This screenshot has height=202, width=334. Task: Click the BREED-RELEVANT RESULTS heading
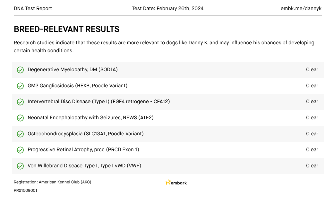coord(66,29)
